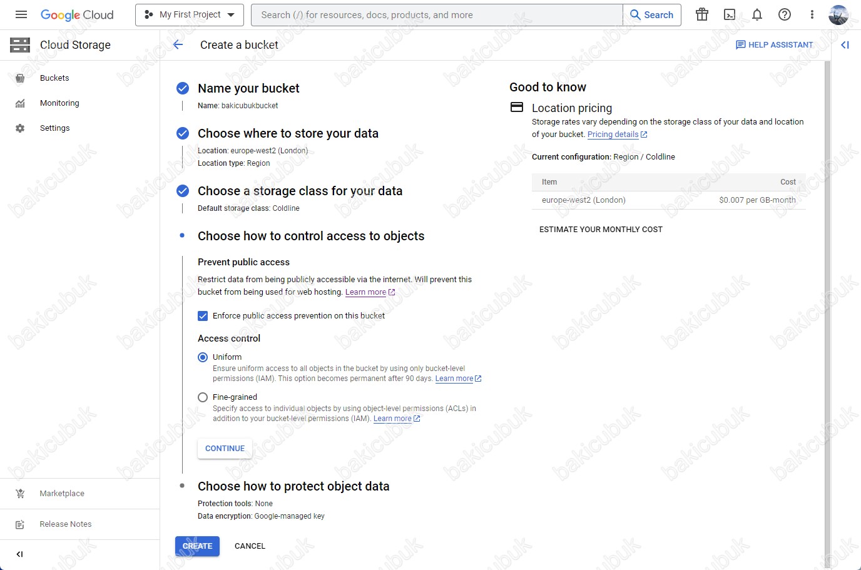Focus the resource search field

tap(437, 14)
